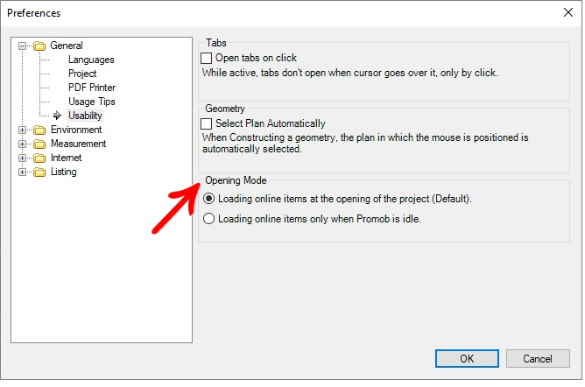Enable Open tabs on click checkbox
Image resolution: width=585 pixels, height=387 pixels.
[x=207, y=58]
